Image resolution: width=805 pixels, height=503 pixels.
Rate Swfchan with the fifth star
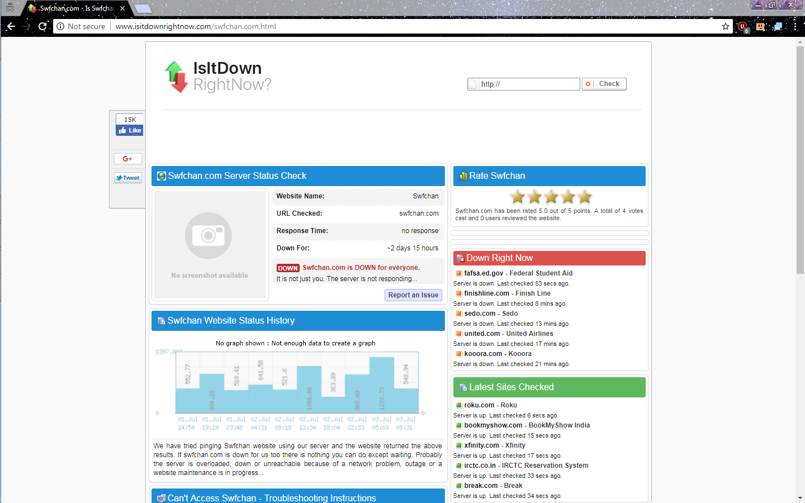coord(585,197)
